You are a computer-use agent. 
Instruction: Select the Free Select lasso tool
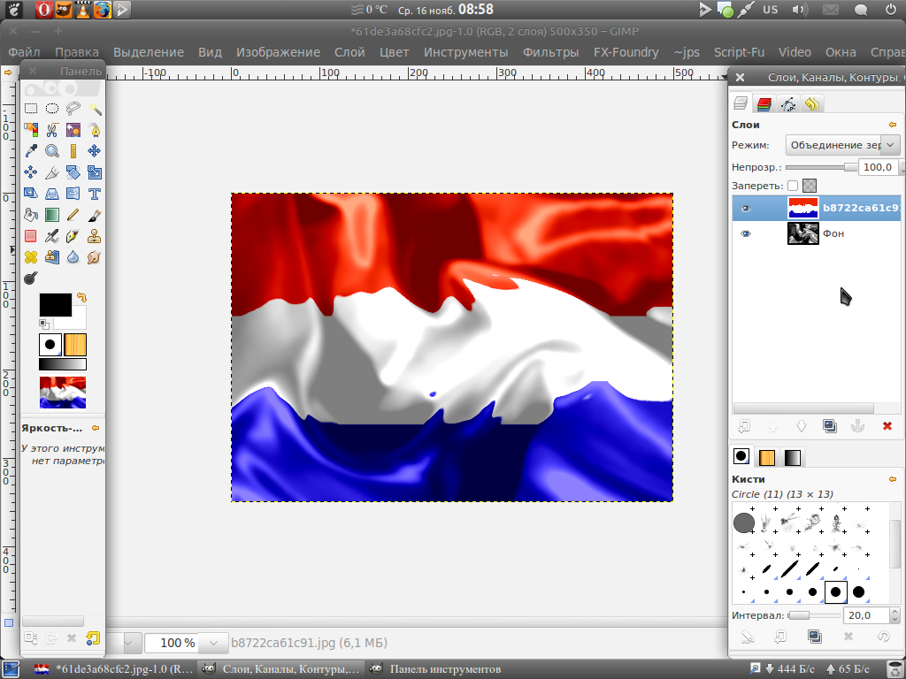pyautogui.click(x=73, y=109)
